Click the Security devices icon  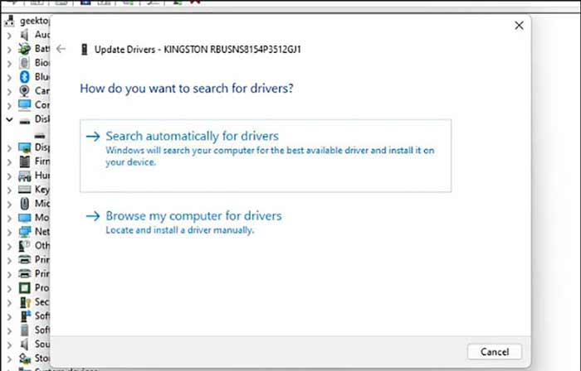pos(24,302)
